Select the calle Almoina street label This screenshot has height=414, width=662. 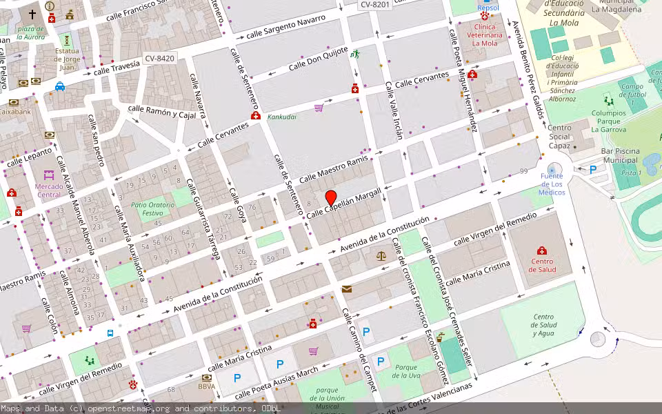pyautogui.click(x=69, y=293)
